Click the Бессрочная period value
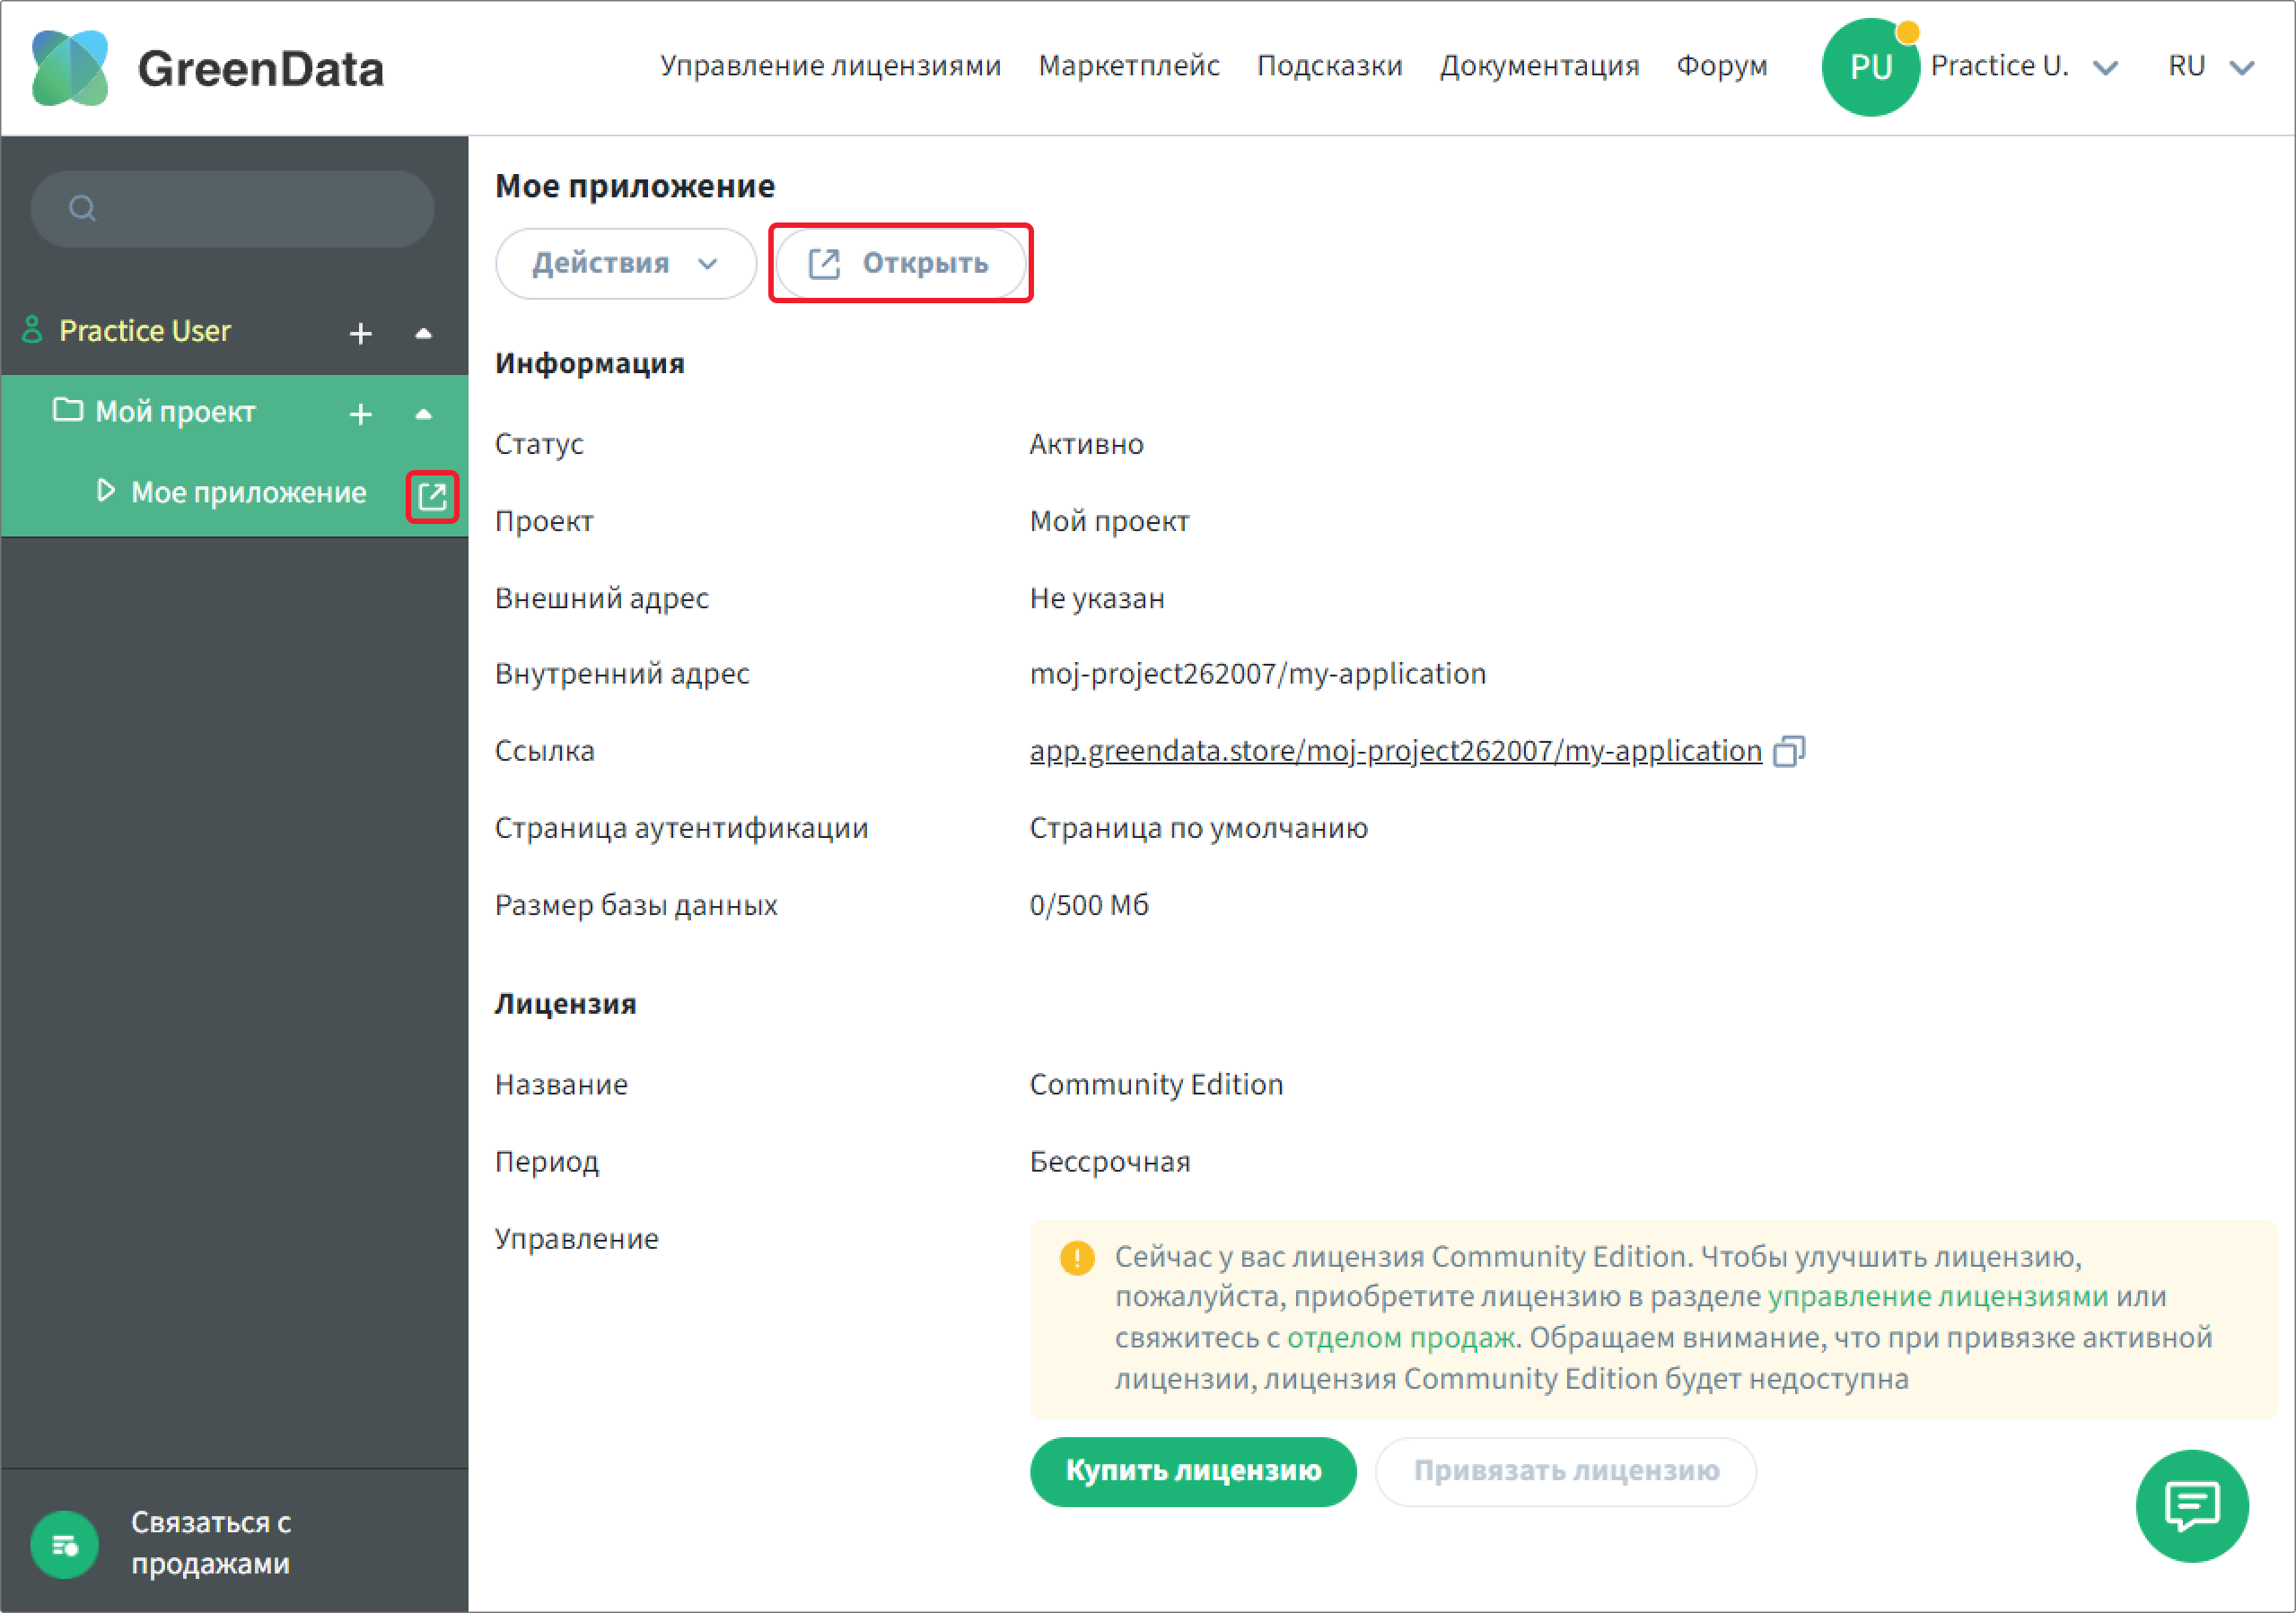The width and height of the screenshot is (2296, 1613). pos(1110,1163)
